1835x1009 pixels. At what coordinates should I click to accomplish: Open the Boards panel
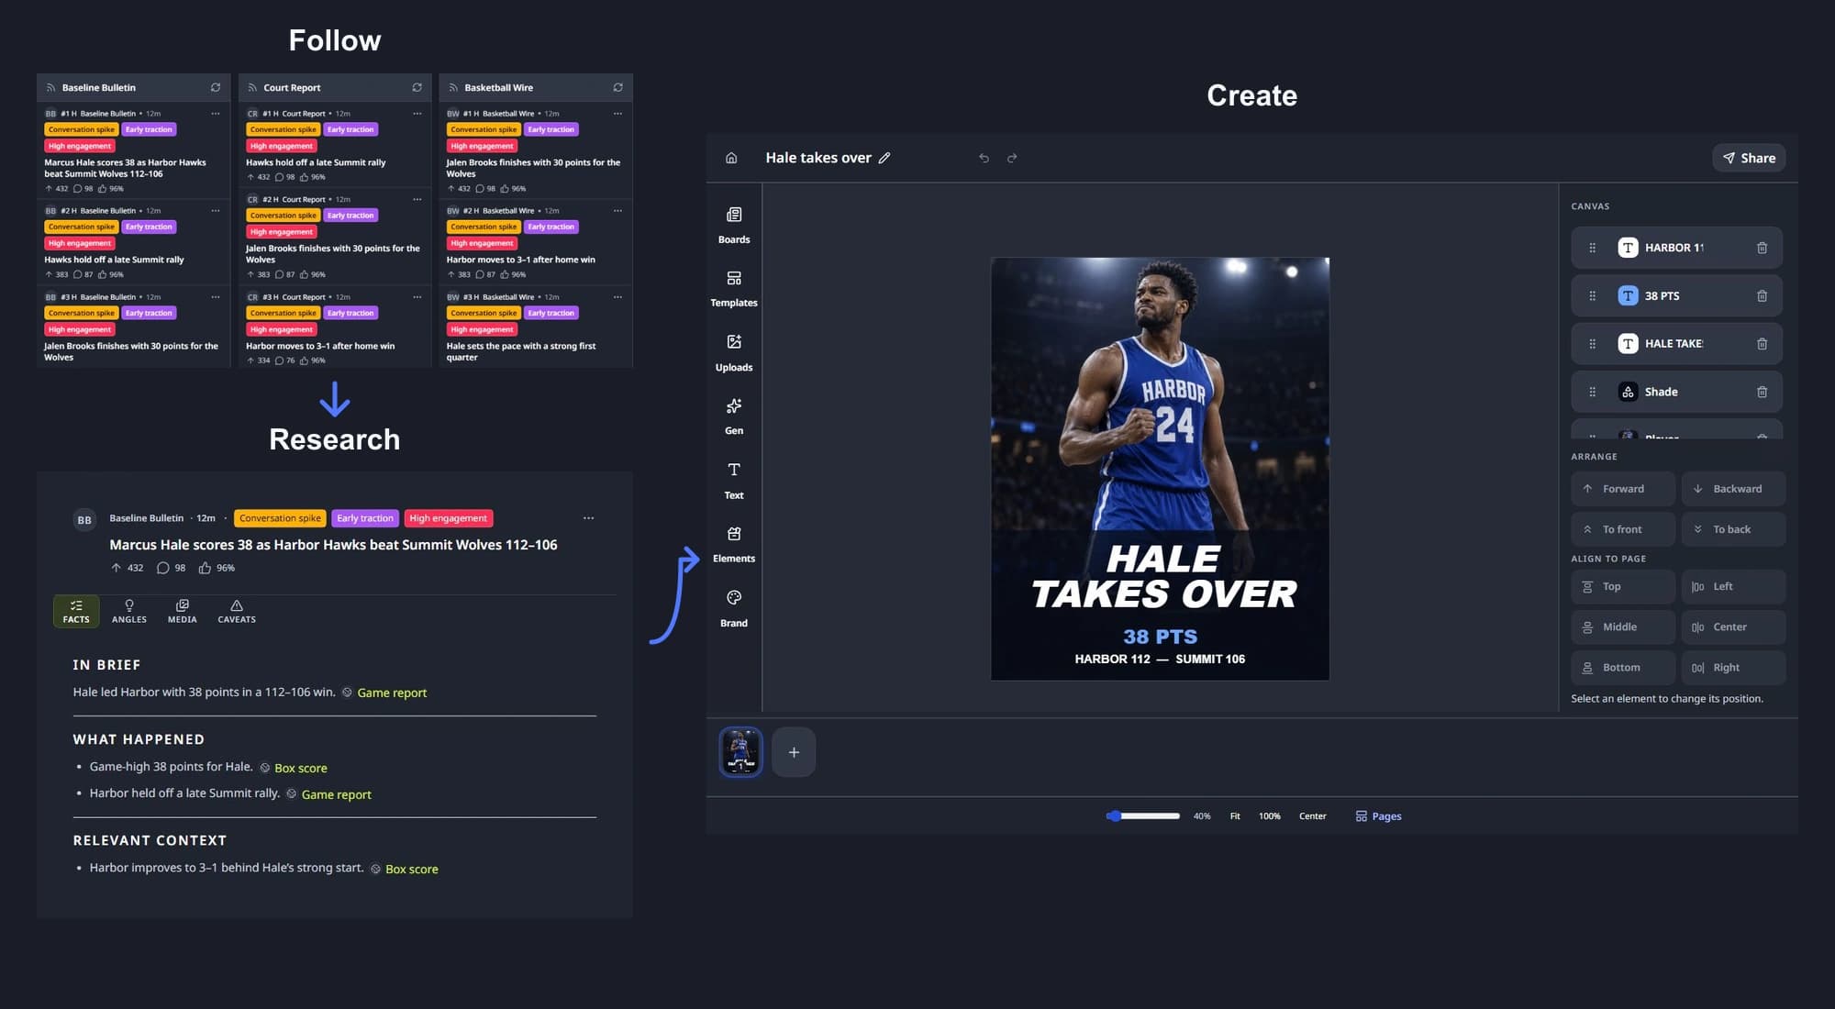[x=734, y=225]
